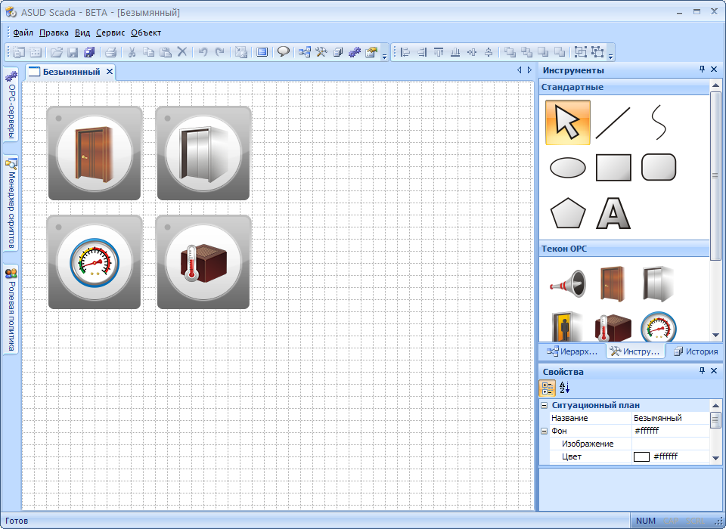726x529 pixels.
Task: Select the ellipse shape tool
Action: (x=567, y=168)
